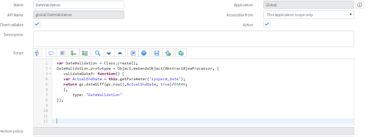The image size is (372, 137).
Task: Click the syntax check icon with green checkmark
Action: (168, 53)
